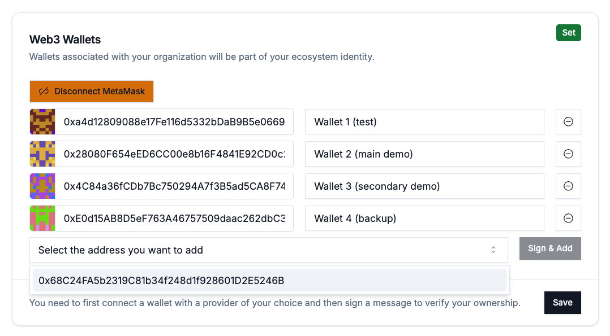Edit the Wallet 4 (backup) label
Screen dimensions: 610x336
click(424, 219)
